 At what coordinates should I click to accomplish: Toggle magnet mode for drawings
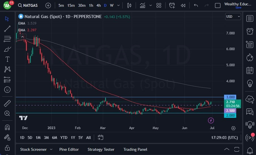pyautogui.click(x=7, y=127)
